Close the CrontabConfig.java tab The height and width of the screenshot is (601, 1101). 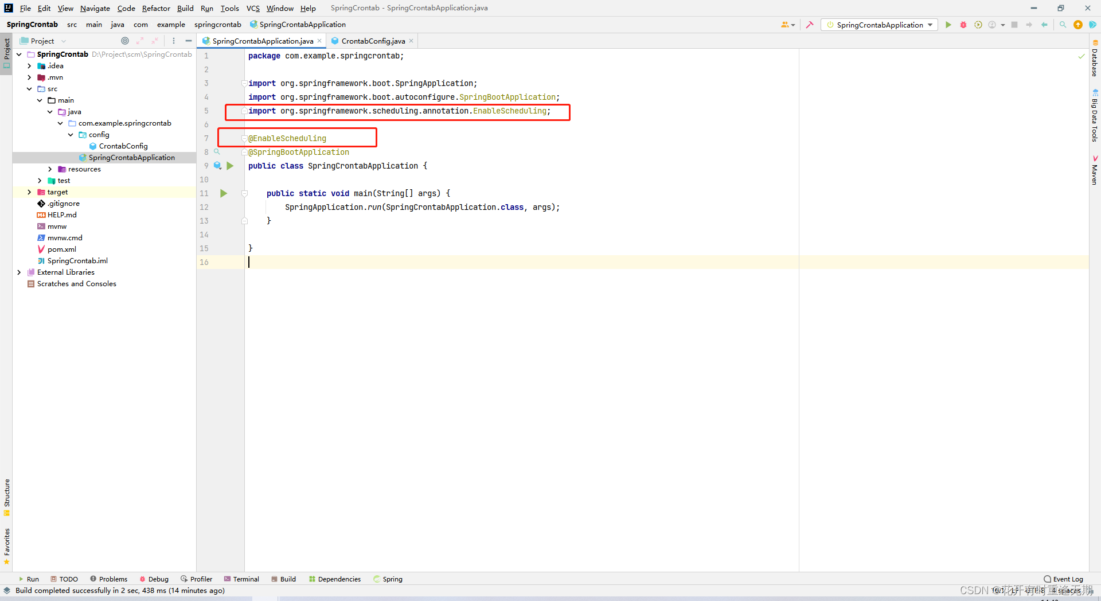pyautogui.click(x=411, y=41)
